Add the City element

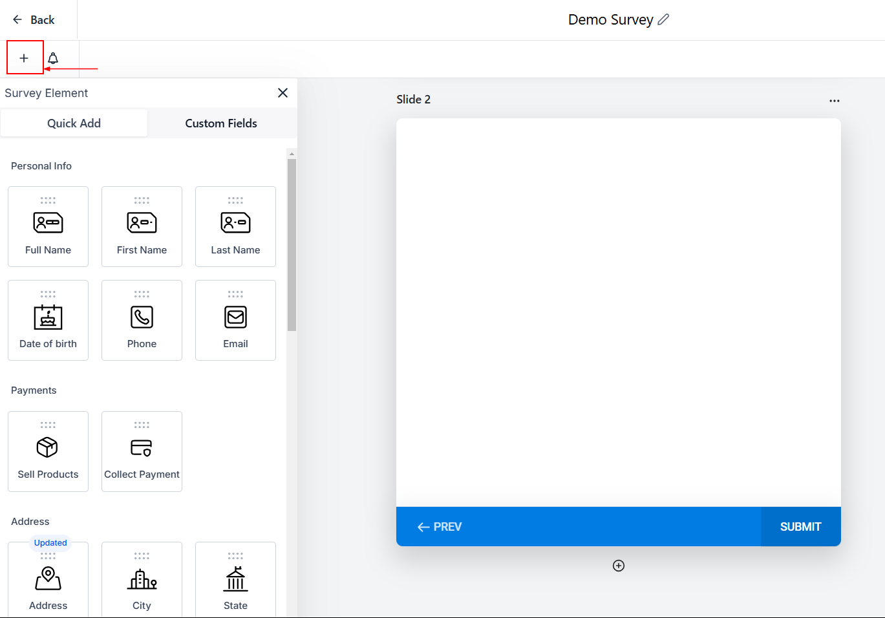click(142, 581)
